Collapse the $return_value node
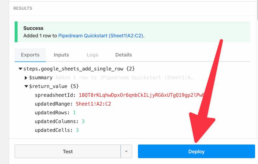The image size is (258, 164). tap(26, 86)
